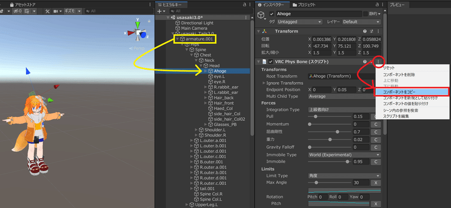Choose コンポーネントをコピー from the context menu

412,92
